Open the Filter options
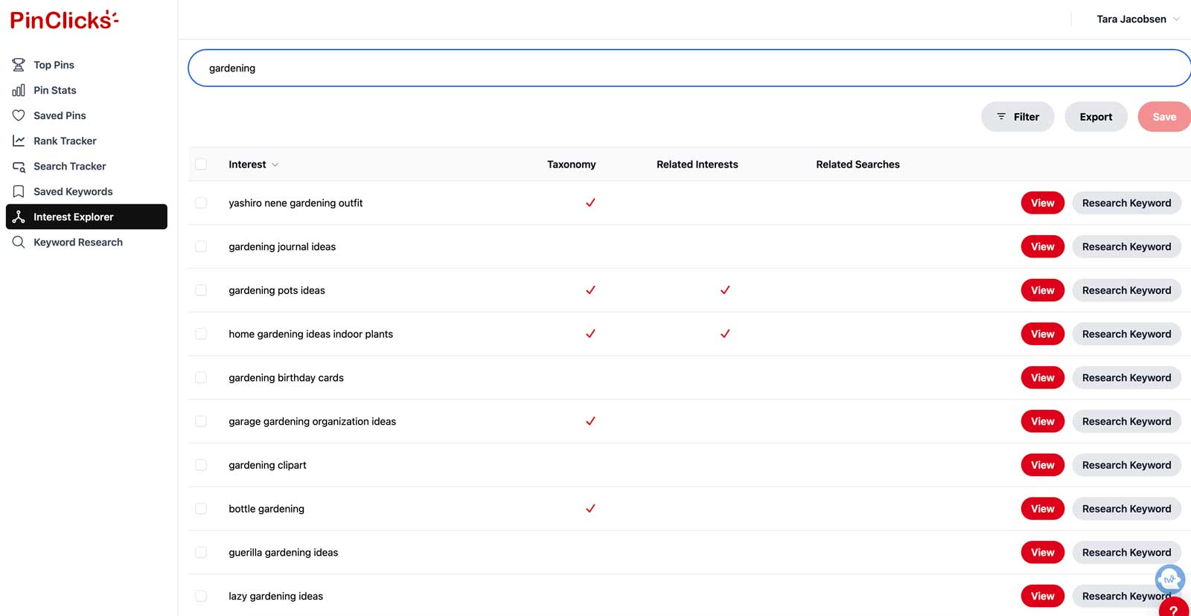Viewport: 1191px width, 616px height. [1017, 117]
